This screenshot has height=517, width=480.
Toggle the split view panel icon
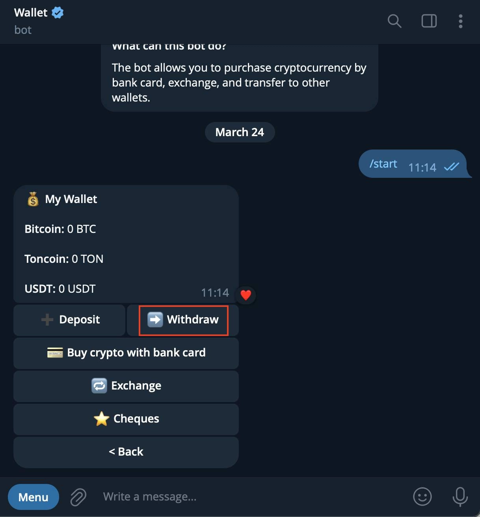pyautogui.click(x=429, y=21)
